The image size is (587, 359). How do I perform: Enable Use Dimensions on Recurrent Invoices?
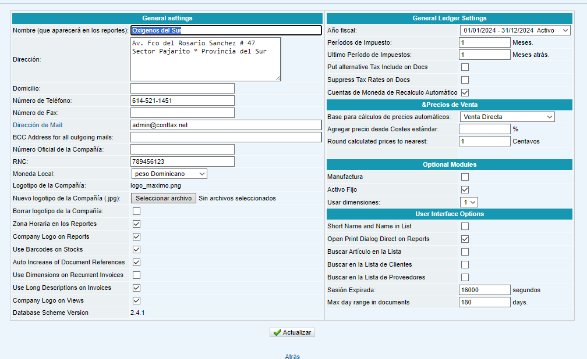(x=137, y=275)
